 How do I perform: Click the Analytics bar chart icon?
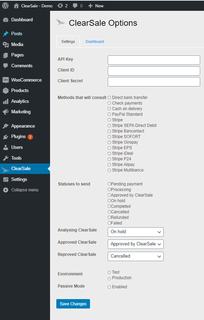[x=6, y=101]
